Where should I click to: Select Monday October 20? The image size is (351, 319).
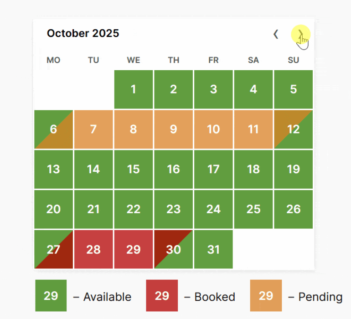coord(53,209)
